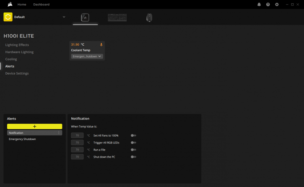This screenshot has height=187, width=304.
Task: Select the Alerts sidebar item
Action: click(10, 66)
